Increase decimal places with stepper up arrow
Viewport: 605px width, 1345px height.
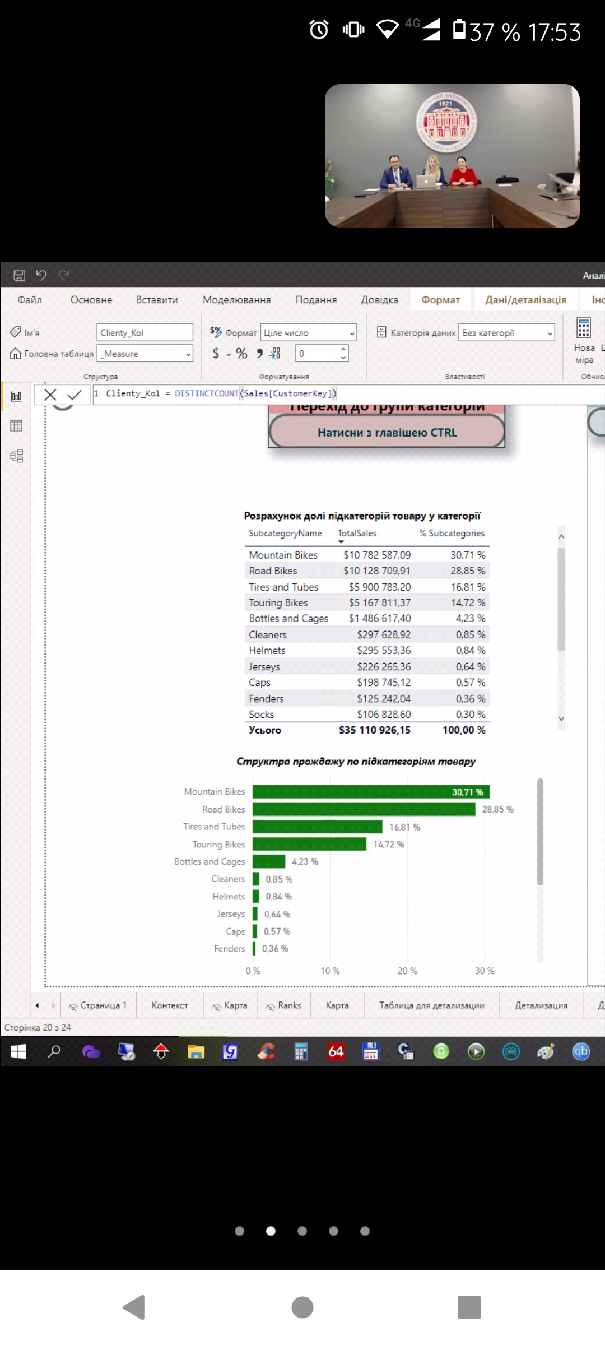[x=343, y=349]
